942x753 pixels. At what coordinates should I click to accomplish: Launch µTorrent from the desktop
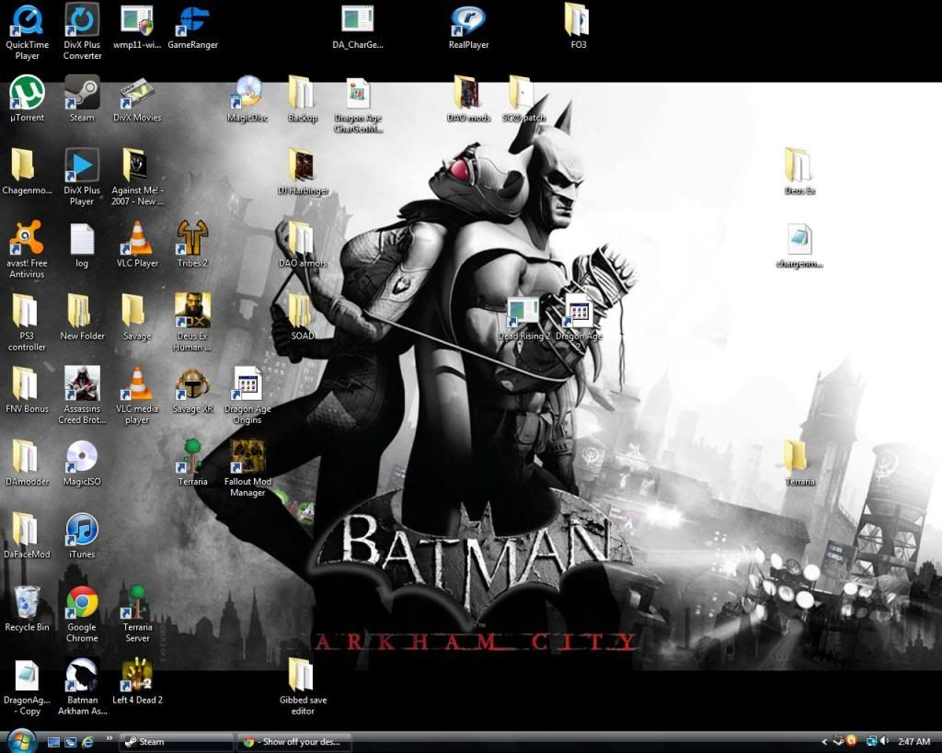coord(27,95)
